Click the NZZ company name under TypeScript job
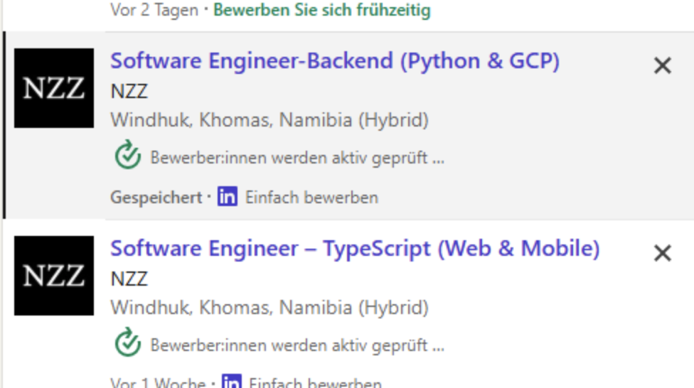Viewport: 694px width, 388px height. coord(129,279)
